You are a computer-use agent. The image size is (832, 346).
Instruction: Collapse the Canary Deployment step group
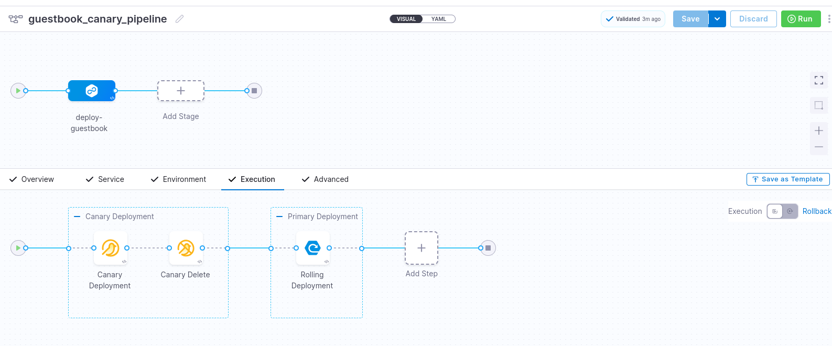(77, 217)
